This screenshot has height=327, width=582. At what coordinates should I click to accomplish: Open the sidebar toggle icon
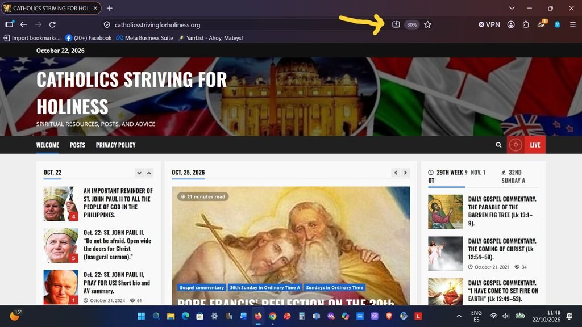pos(9,24)
